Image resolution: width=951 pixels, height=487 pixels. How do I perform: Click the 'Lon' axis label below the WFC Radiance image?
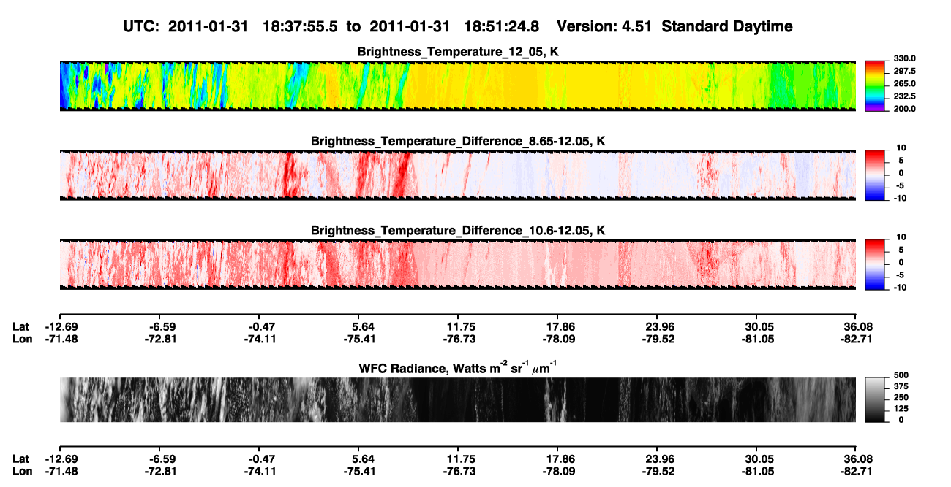[x=22, y=471]
